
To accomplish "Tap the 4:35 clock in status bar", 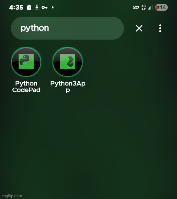I will coord(16,7).
